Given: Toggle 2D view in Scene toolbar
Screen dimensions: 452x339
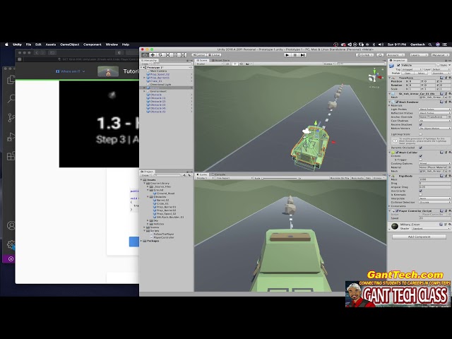Looking at the screenshot, I should 227,64.
